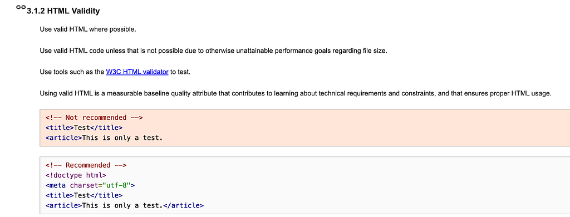Click the title Test line in gray block
This screenshot has width=570, height=217.
pyautogui.click(x=84, y=195)
